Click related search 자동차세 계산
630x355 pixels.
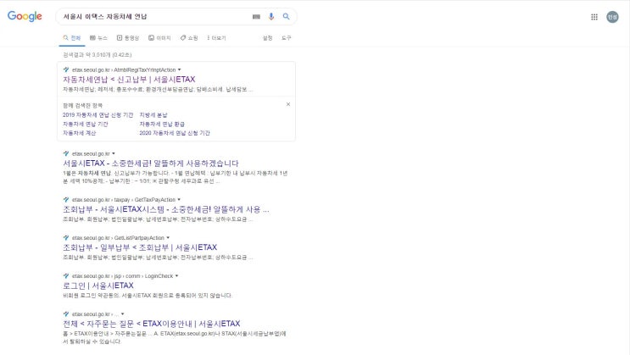click(79, 133)
